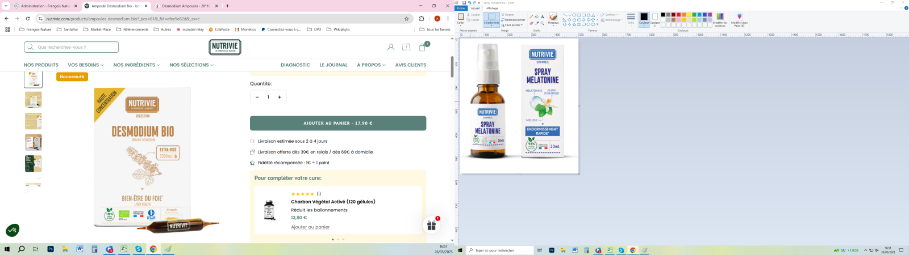
Task: Pick the red color in Paint palette
Action: tap(678, 15)
